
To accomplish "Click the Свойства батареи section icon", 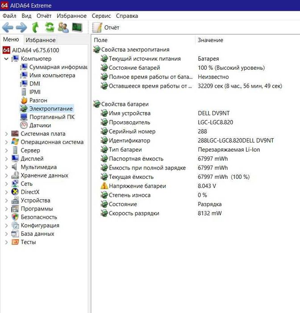I will pyautogui.click(x=97, y=104).
